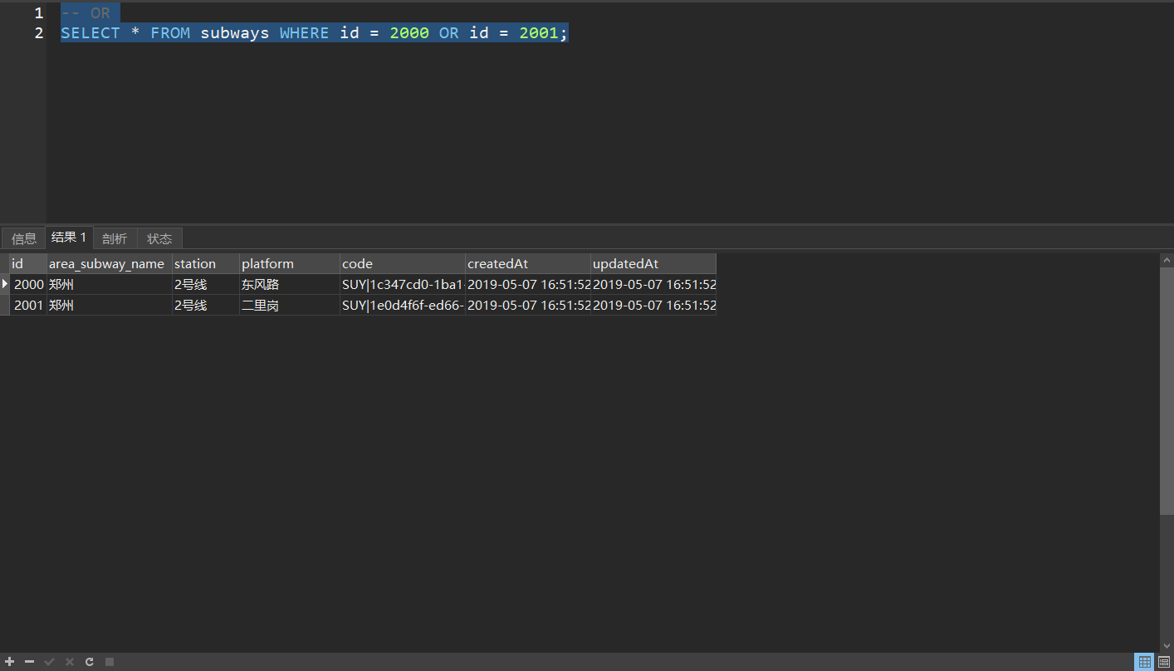Click the code column header
The width and height of the screenshot is (1174, 671).
403,264
